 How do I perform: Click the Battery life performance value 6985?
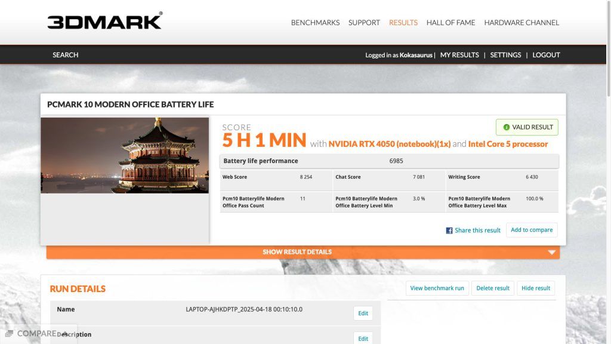click(x=396, y=161)
